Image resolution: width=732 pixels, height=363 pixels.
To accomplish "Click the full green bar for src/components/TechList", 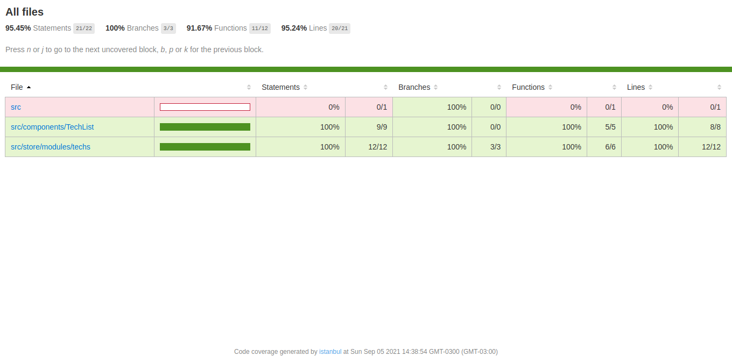I will point(205,127).
